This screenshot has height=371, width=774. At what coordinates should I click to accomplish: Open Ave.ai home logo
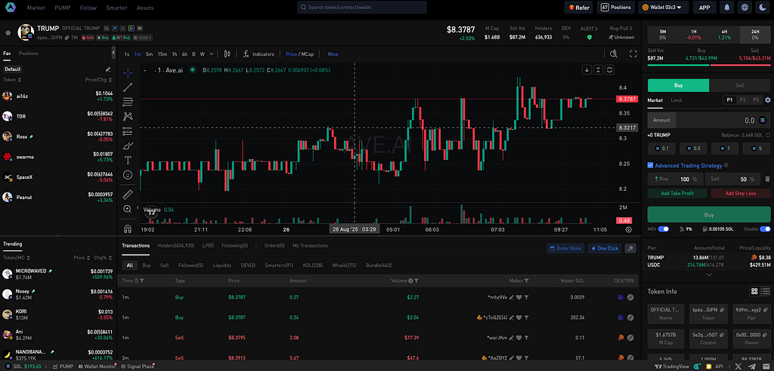(x=10, y=8)
